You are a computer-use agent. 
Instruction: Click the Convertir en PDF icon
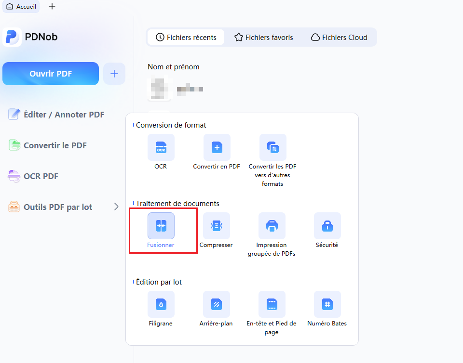tap(217, 147)
